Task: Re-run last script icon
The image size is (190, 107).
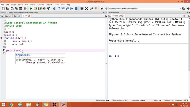Action: pos(48,9)
